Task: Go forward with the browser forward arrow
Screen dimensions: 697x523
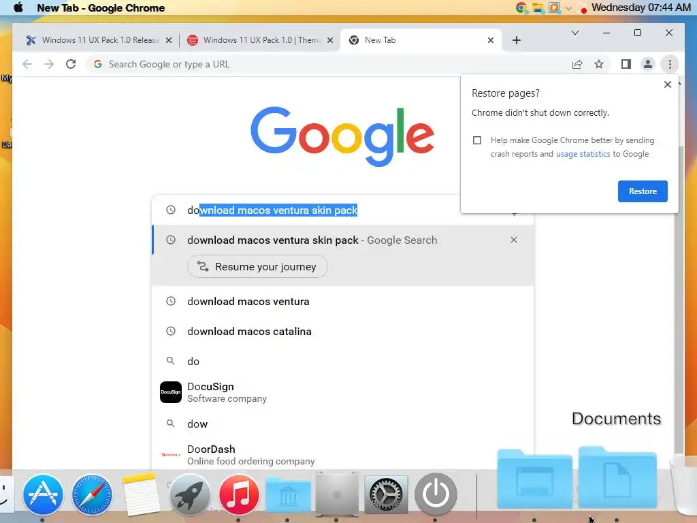Action: click(49, 64)
